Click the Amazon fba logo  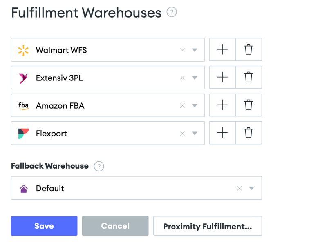pos(23,106)
